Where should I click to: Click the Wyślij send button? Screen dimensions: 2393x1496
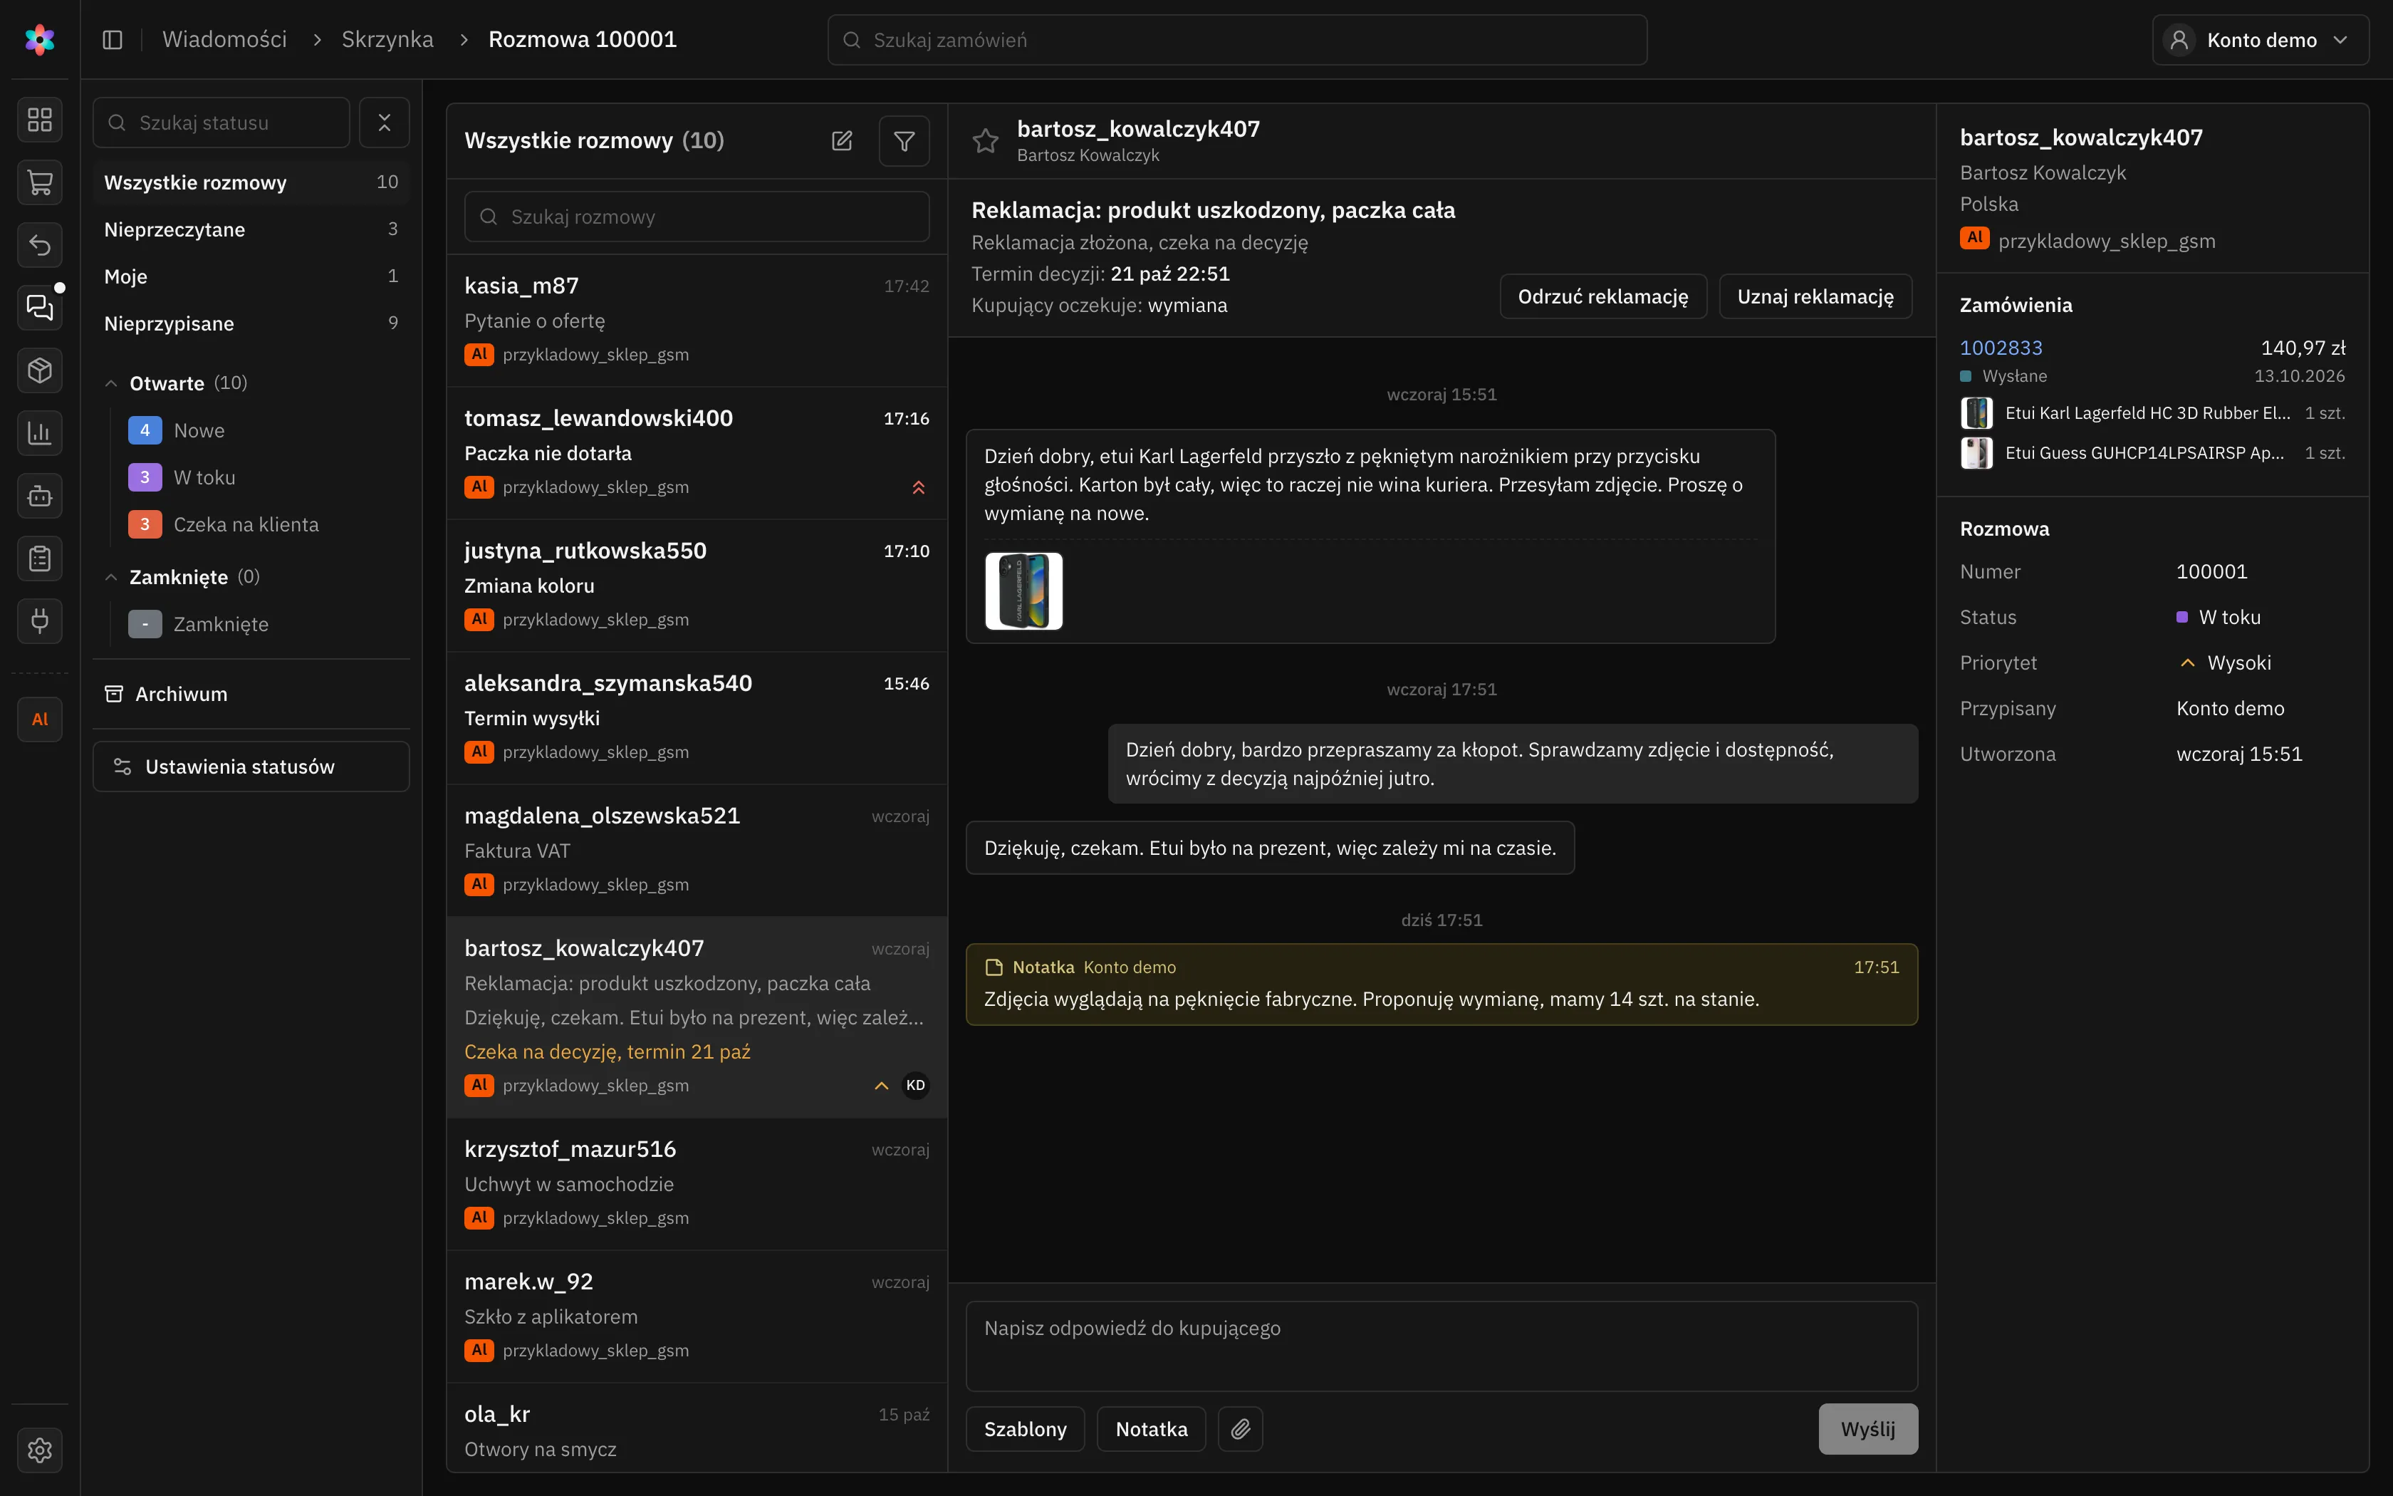pyautogui.click(x=1868, y=1429)
